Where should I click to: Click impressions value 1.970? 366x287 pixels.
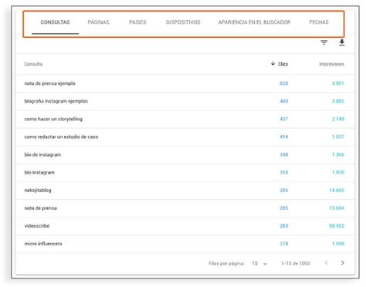[338, 172]
